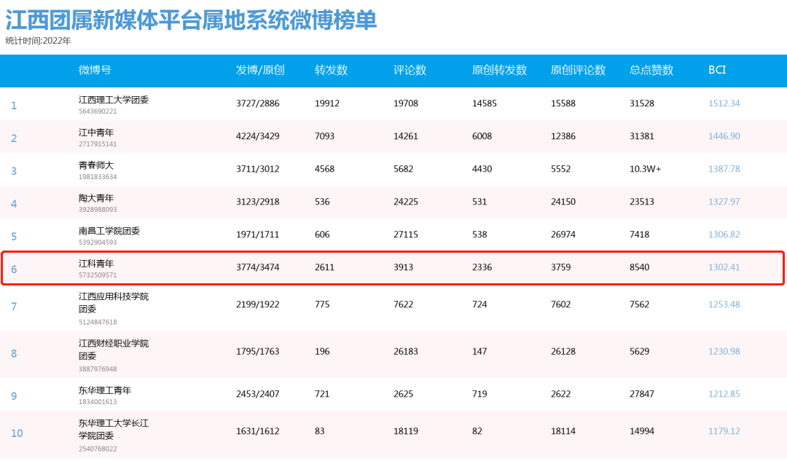
Task: Open BCI score 1212.85 link
Action: [x=724, y=394]
